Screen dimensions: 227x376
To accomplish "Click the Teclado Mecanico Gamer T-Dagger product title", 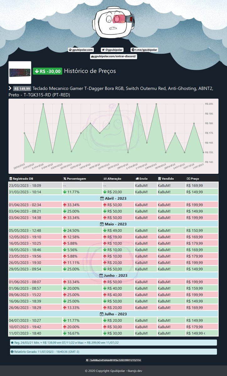I will click(x=111, y=91).
